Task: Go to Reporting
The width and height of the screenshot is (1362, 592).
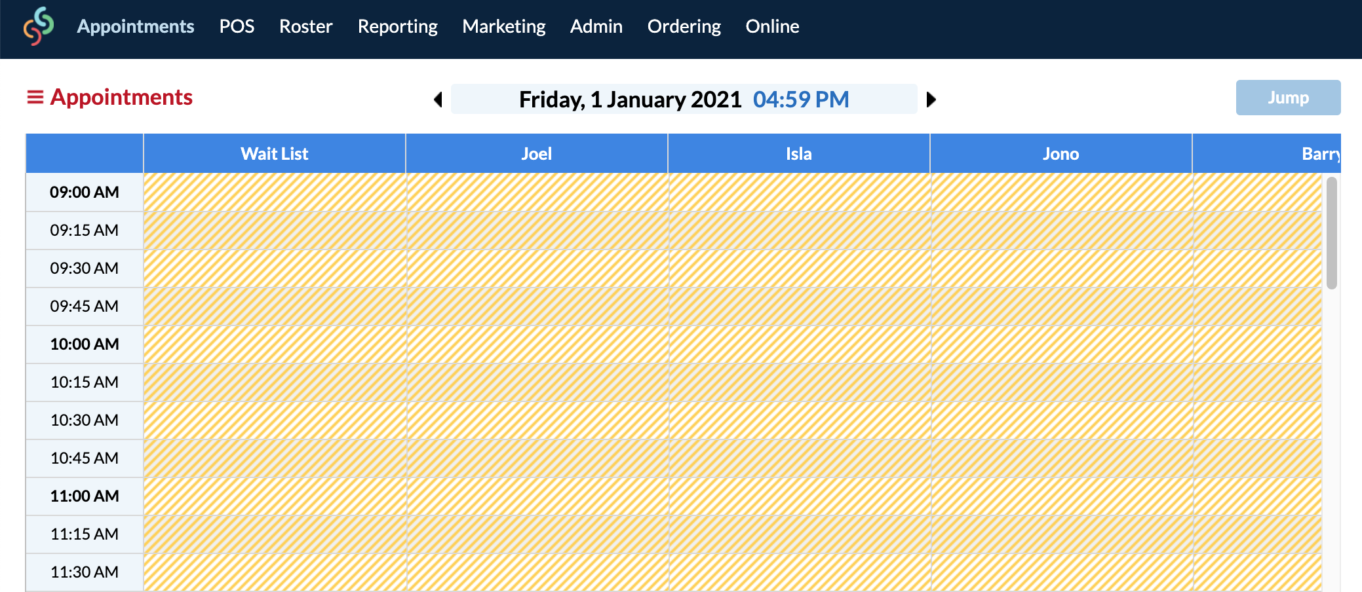Action: (x=397, y=26)
